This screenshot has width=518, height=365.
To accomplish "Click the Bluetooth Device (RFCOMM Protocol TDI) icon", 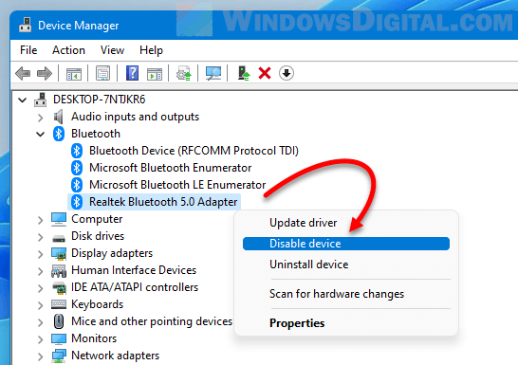I will (77, 151).
